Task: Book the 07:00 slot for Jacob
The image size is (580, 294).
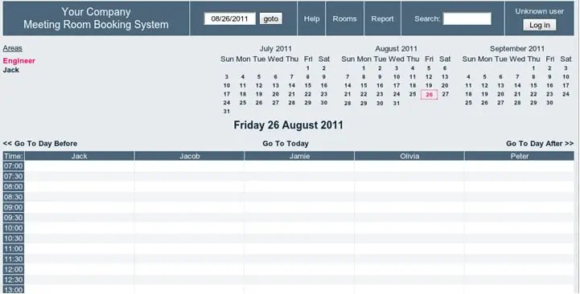Action: point(189,166)
